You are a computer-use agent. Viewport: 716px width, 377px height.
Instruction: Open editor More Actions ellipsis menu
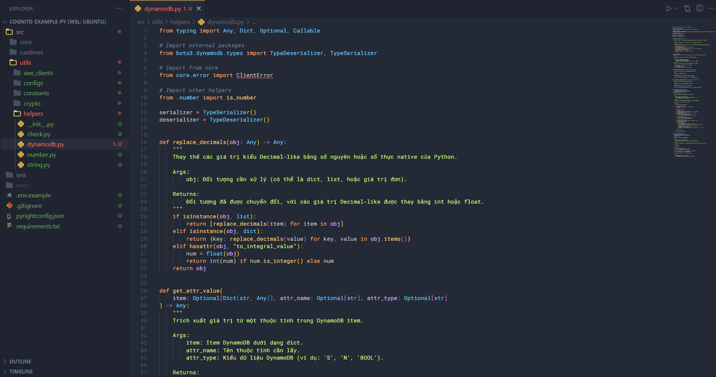pyautogui.click(x=711, y=9)
